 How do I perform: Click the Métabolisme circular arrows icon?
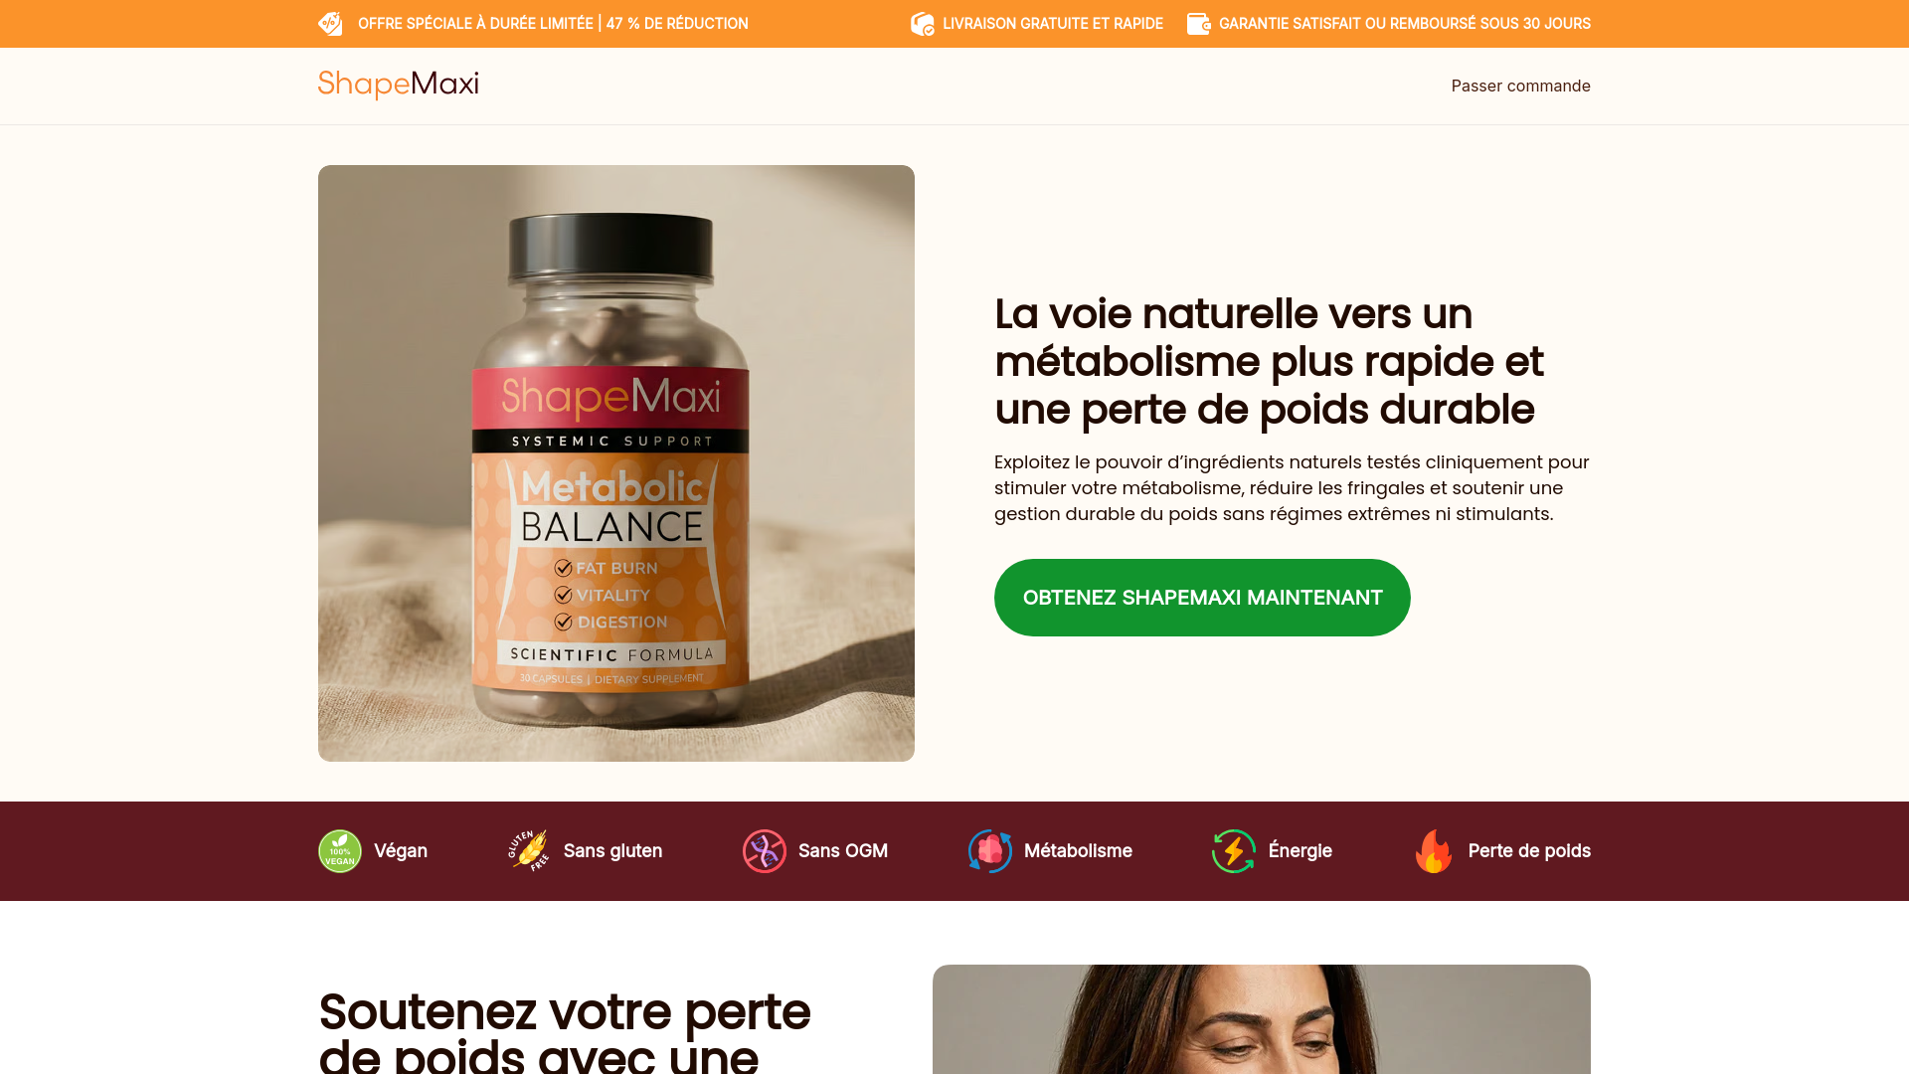click(x=990, y=851)
